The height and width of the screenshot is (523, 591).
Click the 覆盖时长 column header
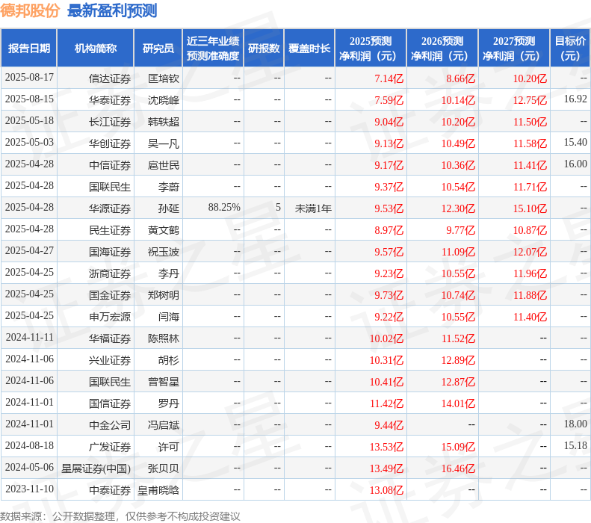[x=309, y=49]
